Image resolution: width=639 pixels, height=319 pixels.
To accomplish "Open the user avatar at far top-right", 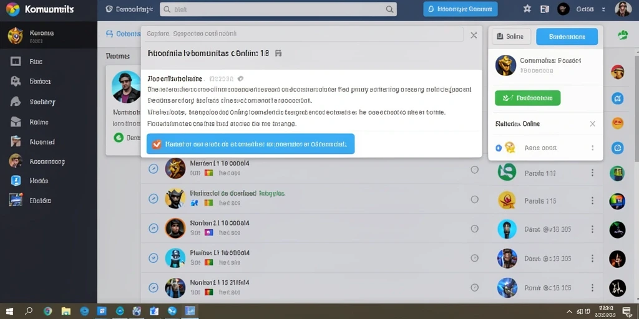I will point(623,9).
